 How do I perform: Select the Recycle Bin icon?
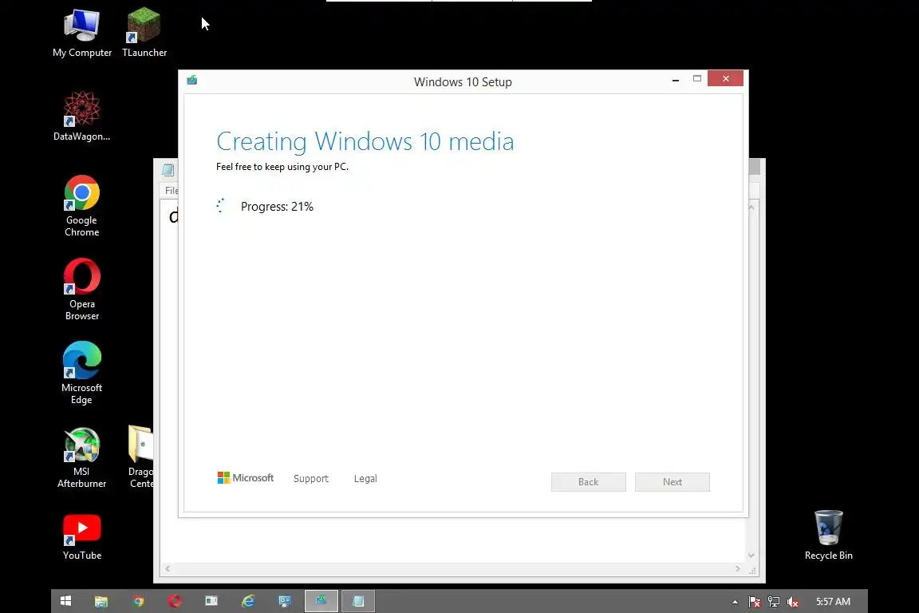click(x=828, y=535)
